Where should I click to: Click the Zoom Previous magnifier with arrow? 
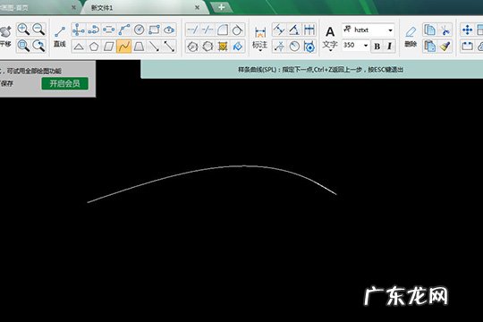click(38, 46)
